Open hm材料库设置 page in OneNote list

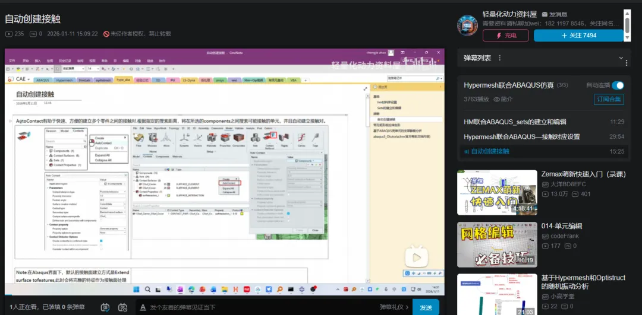(387, 101)
